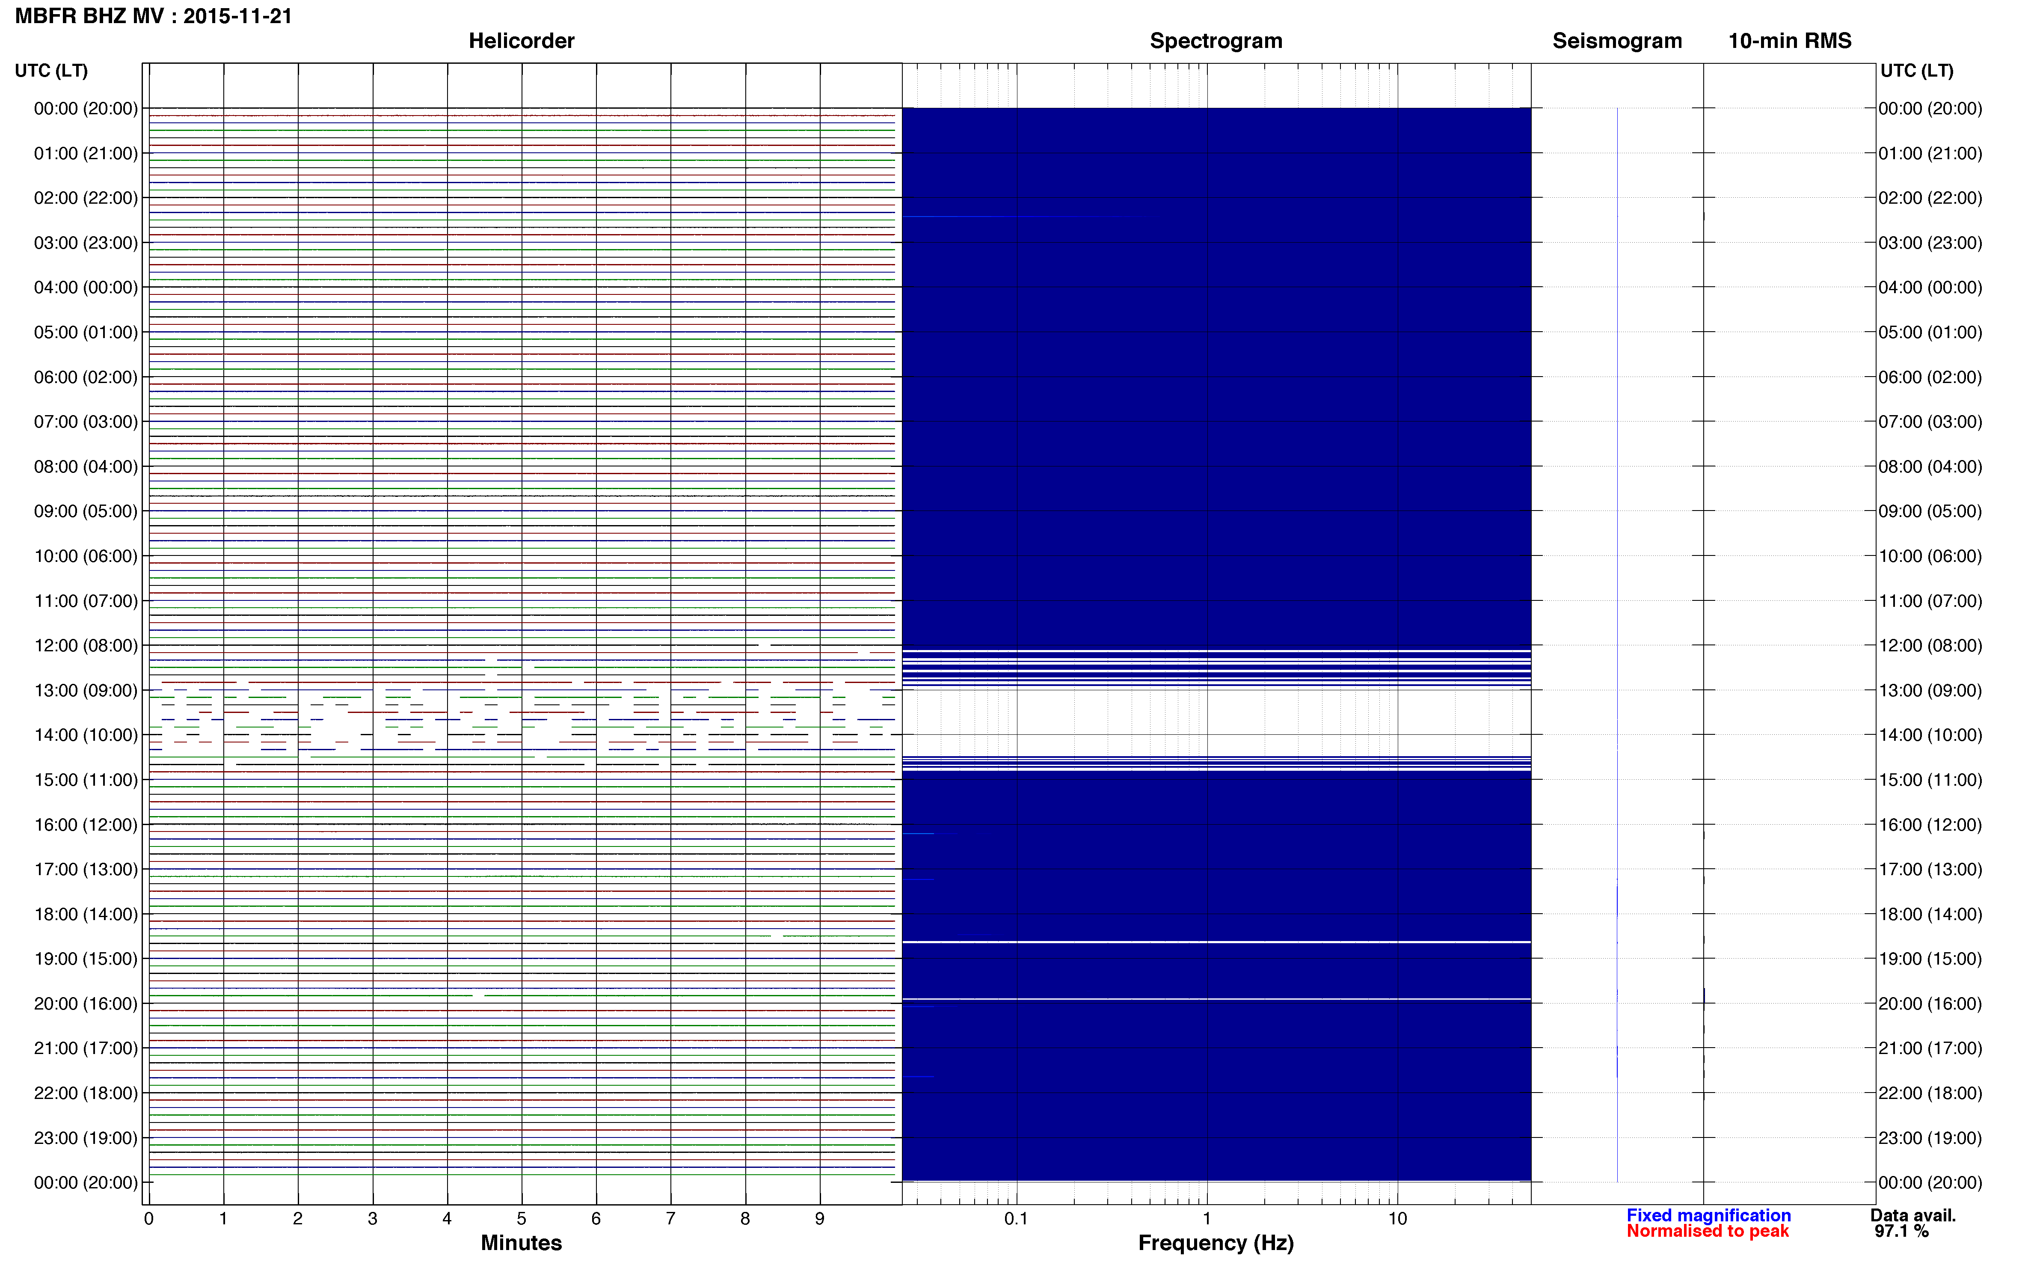Screen dimensions: 2028x1268
Task: Click the UTC (LT) label beside the Helicorder
Action: click(51, 71)
